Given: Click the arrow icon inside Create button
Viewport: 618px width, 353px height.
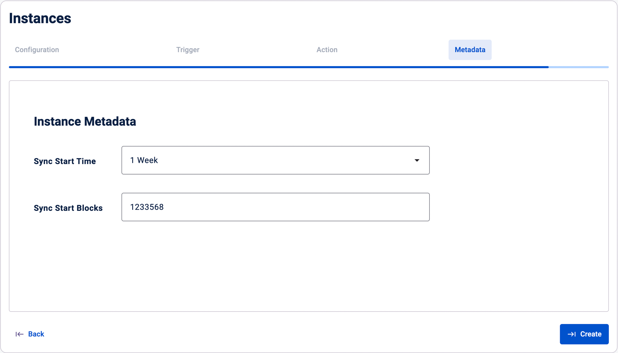Looking at the screenshot, I should (572, 334).
